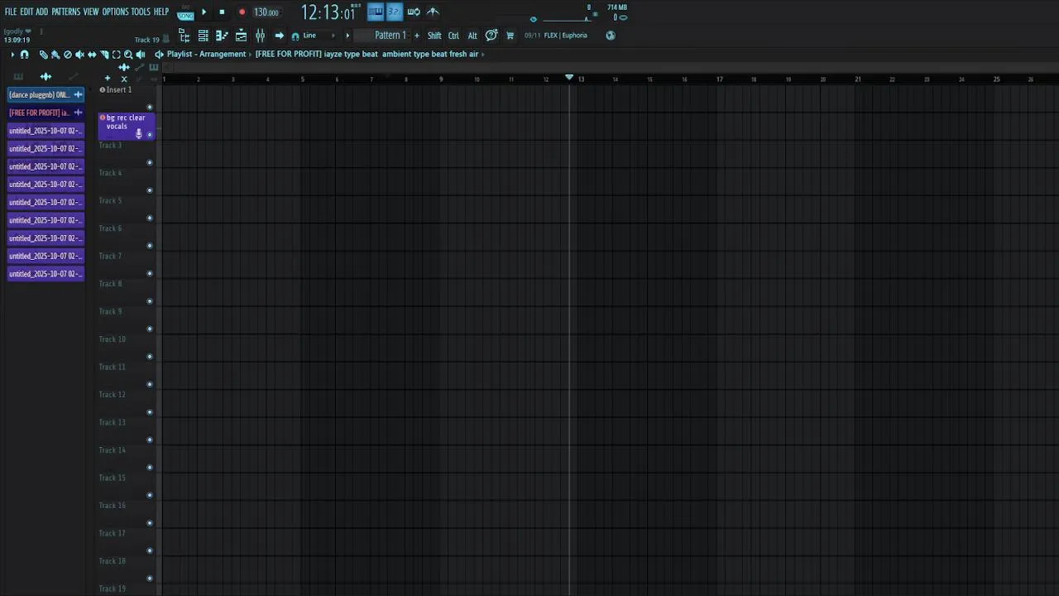This screenshot has height=596, width=1059.
Task: Select the Zoom magnifier tool
Action: point(128,55)
